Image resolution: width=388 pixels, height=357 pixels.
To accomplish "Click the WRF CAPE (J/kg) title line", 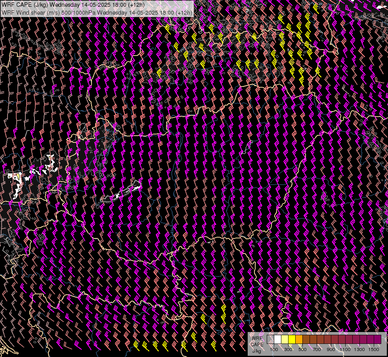I will click(73, 5).
